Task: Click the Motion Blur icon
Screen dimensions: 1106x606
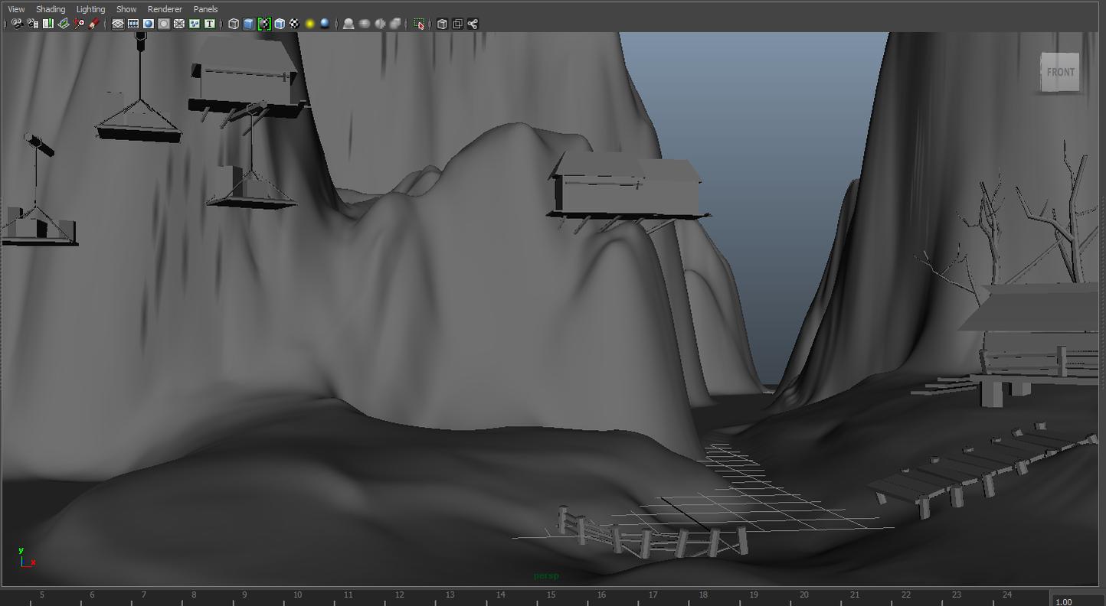Action: [x=365, y=24]
